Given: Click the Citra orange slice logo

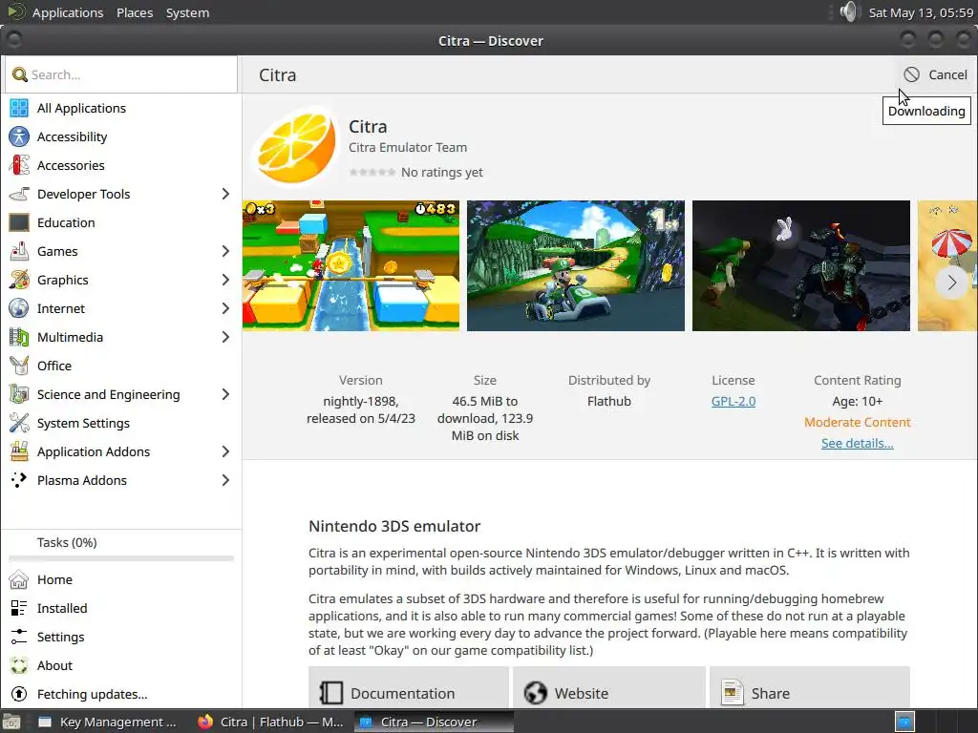Looking at the screenshot, I should click(295, 147).
